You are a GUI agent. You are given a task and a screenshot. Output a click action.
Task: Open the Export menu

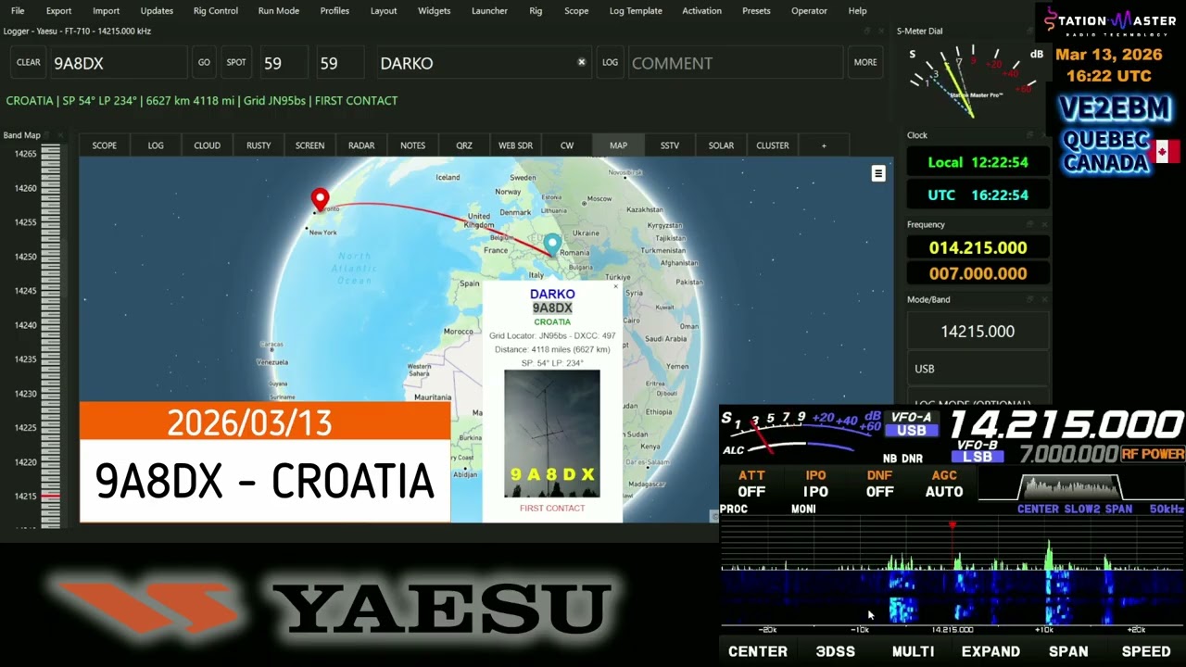click(58, 11)
